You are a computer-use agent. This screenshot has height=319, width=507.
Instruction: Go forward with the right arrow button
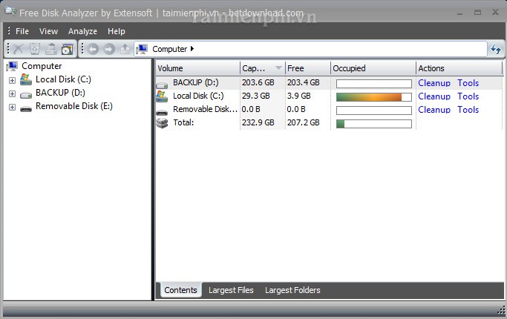pos(109,49)
